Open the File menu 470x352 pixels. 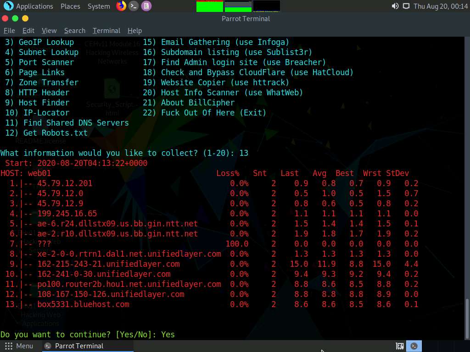coord(9,31)
